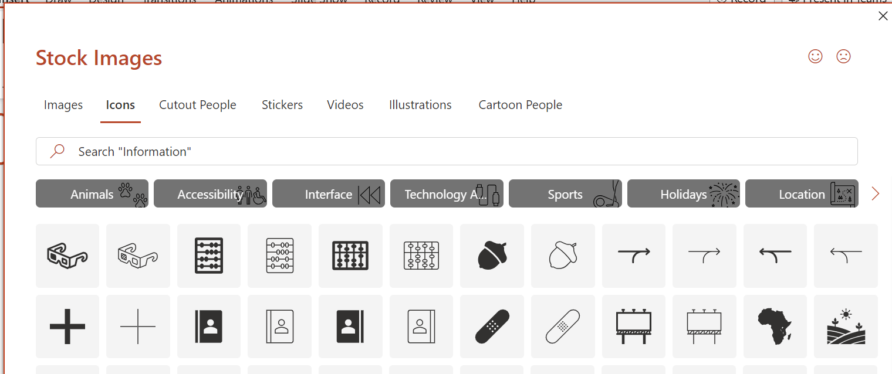The width and height of the screenshot is (892, 374).
Task: Pick the bold right-curving arrow icon
Action: (634, 256)
